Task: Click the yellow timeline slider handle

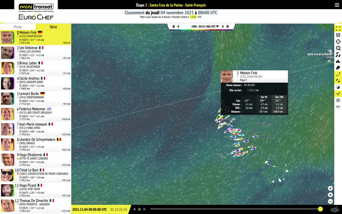Action: pyautogui.click(x=320, y=209)
